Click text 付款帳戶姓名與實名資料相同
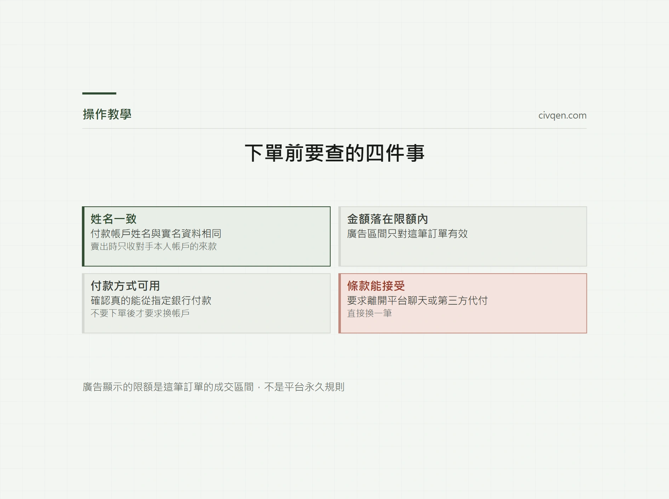The image size is (669, 499). pos(156,234)
